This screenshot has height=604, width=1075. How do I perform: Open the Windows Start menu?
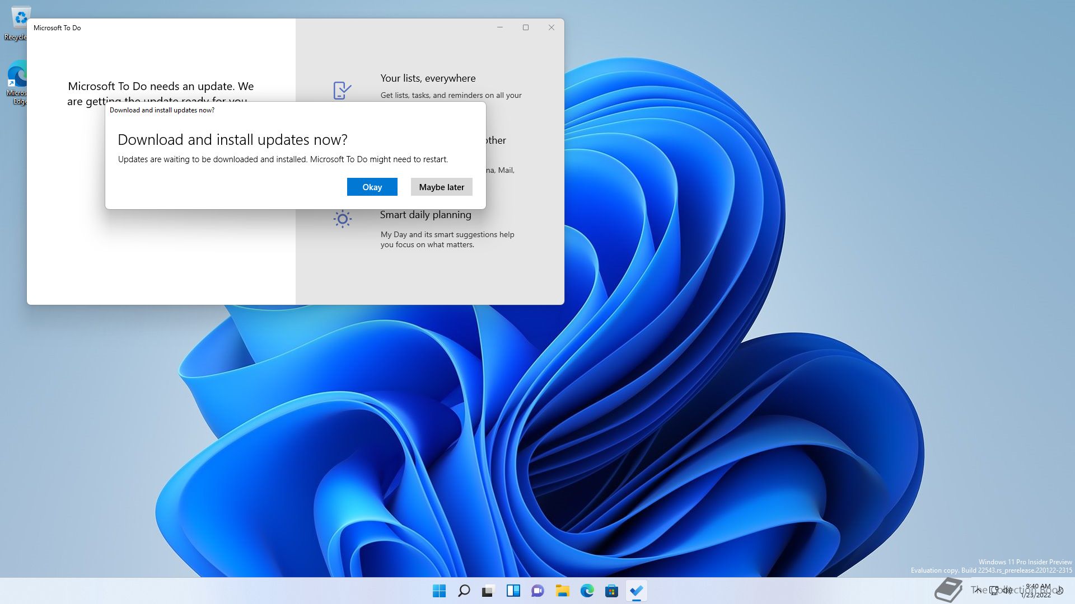coord(440,591)
